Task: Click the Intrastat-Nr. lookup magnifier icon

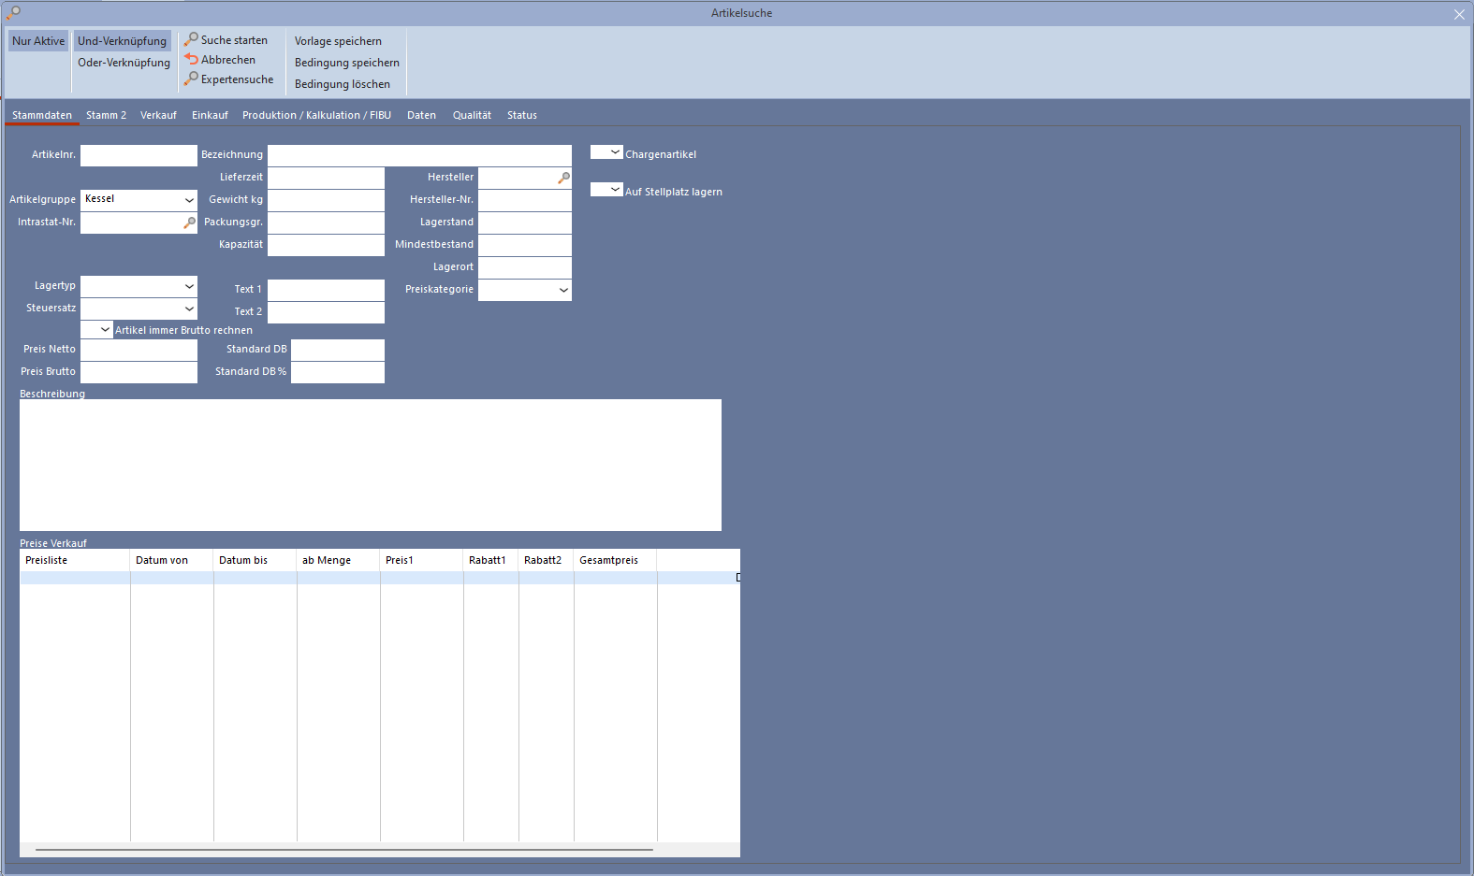Action: tap(189, 223)
